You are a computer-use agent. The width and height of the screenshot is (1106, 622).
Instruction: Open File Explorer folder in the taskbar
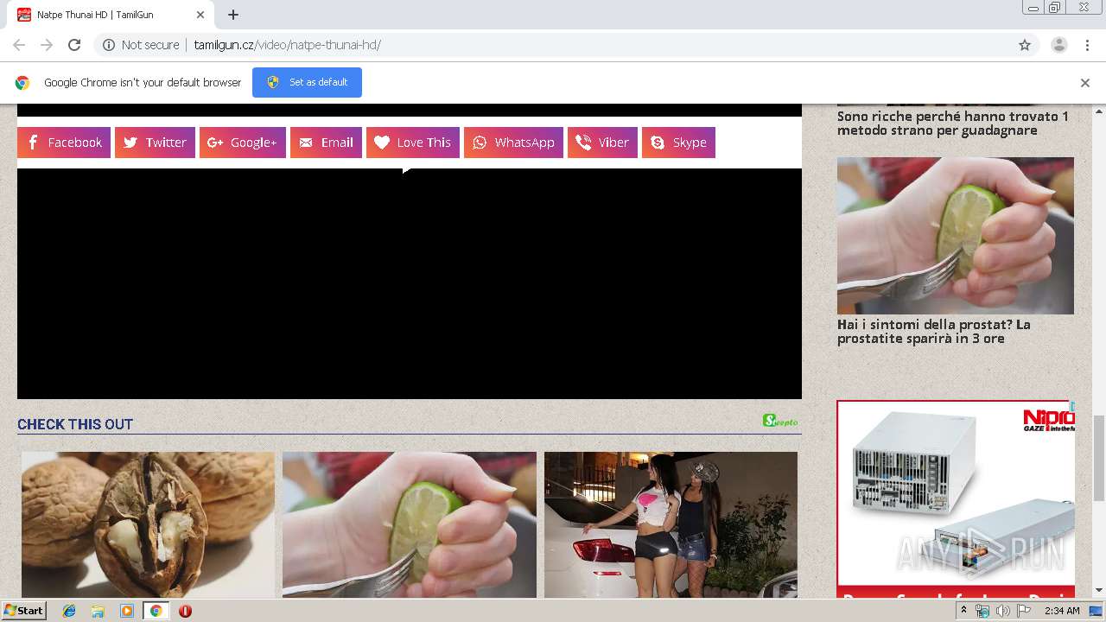(x=98, y=611)
